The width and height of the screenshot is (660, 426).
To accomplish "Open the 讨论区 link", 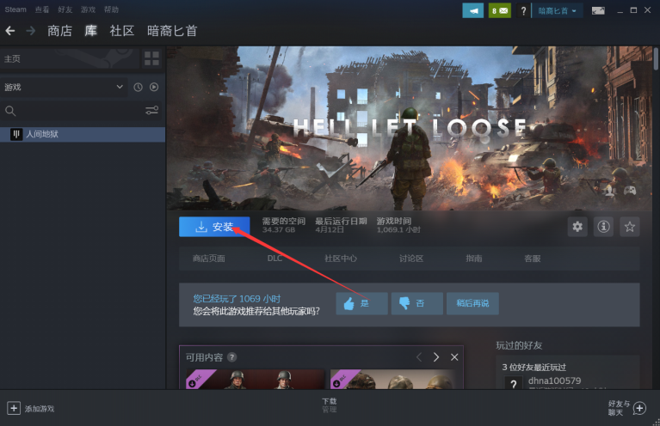I will pyautogui.click(x=411, y=259).
